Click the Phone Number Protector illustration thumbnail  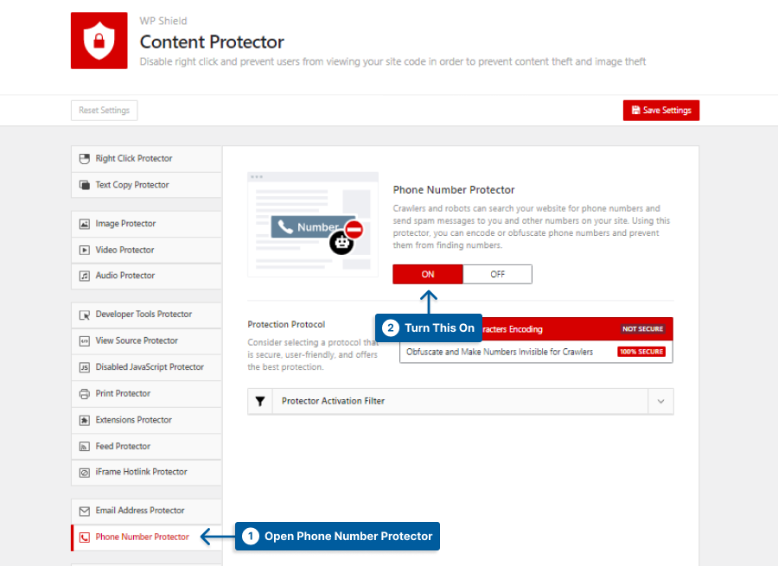(313, 224)
